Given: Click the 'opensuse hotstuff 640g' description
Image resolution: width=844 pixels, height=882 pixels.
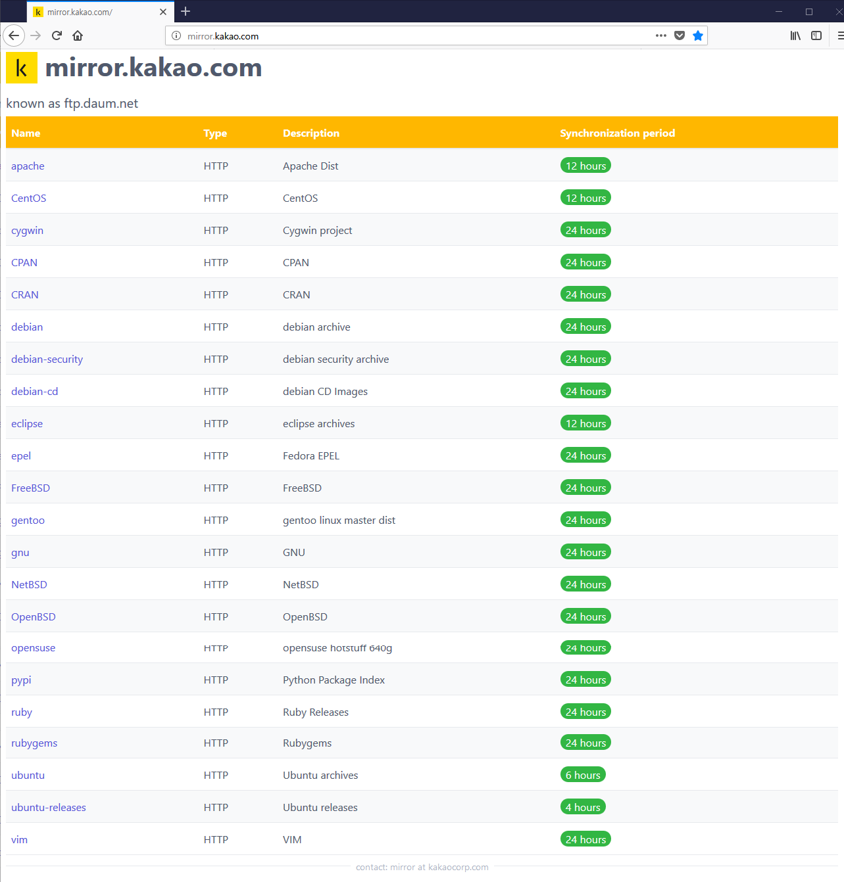Looking at the screenshot, I should pyautogui.click(x=337, y=647).
